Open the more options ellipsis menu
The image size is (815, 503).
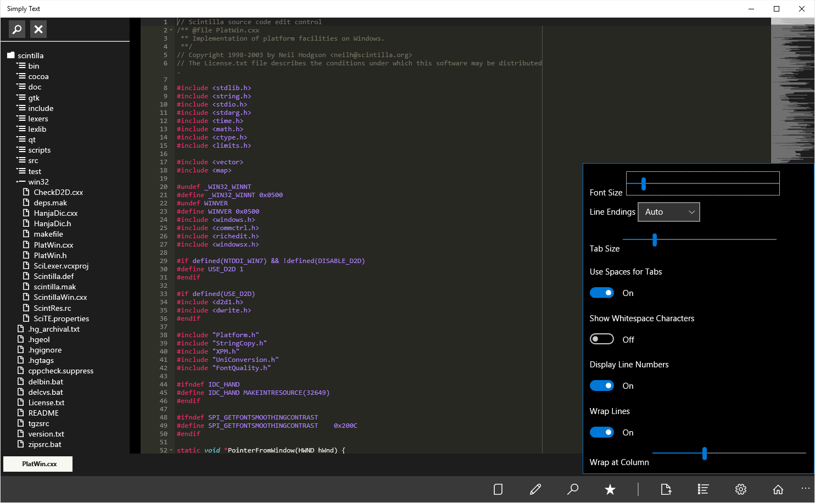(805, 488)
